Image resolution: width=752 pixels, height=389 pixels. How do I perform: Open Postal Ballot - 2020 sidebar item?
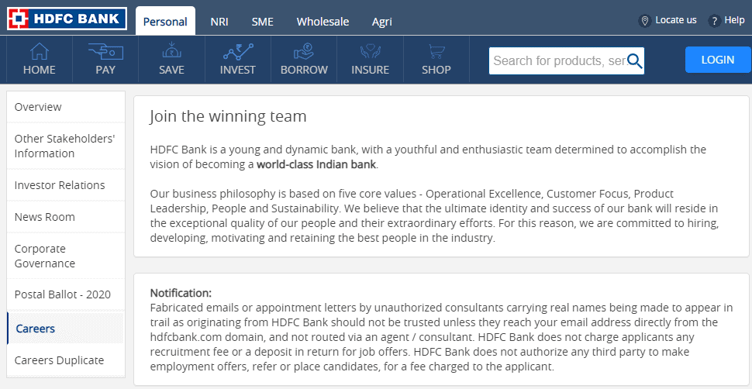(x=66, y=294)
